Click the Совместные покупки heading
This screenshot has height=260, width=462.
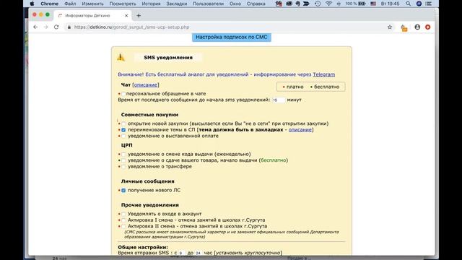tap(149, 115)
